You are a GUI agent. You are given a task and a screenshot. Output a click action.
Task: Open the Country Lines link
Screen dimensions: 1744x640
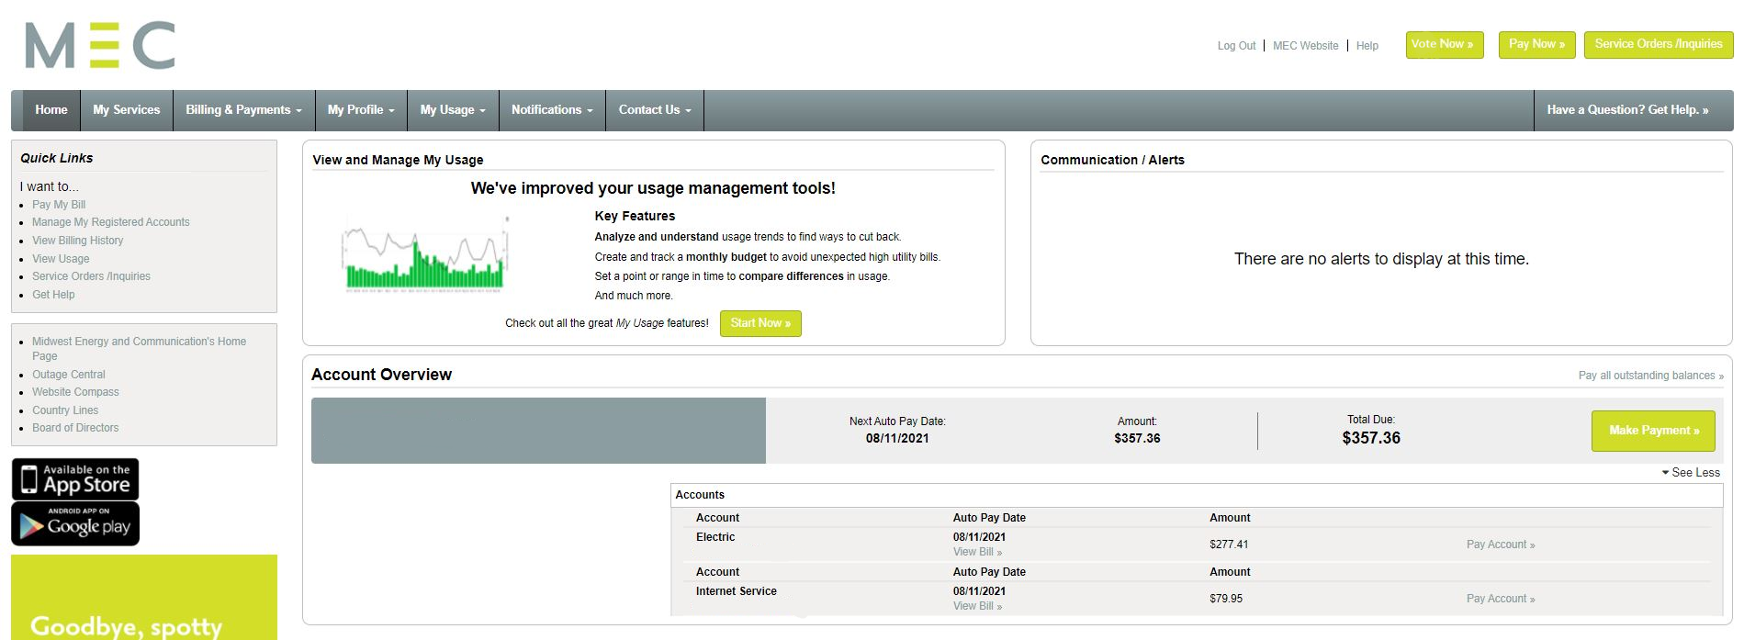[65, 410]
